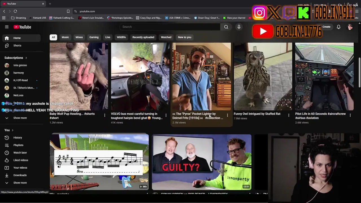The width and height of the screenshot is (361, 203).
Task: Select the All filter chip
Action: pyautogui.click(x=53, y=37)
